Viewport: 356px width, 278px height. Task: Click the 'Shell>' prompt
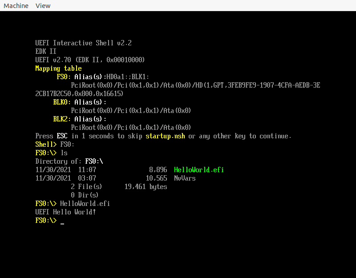[x=46, y=144]
